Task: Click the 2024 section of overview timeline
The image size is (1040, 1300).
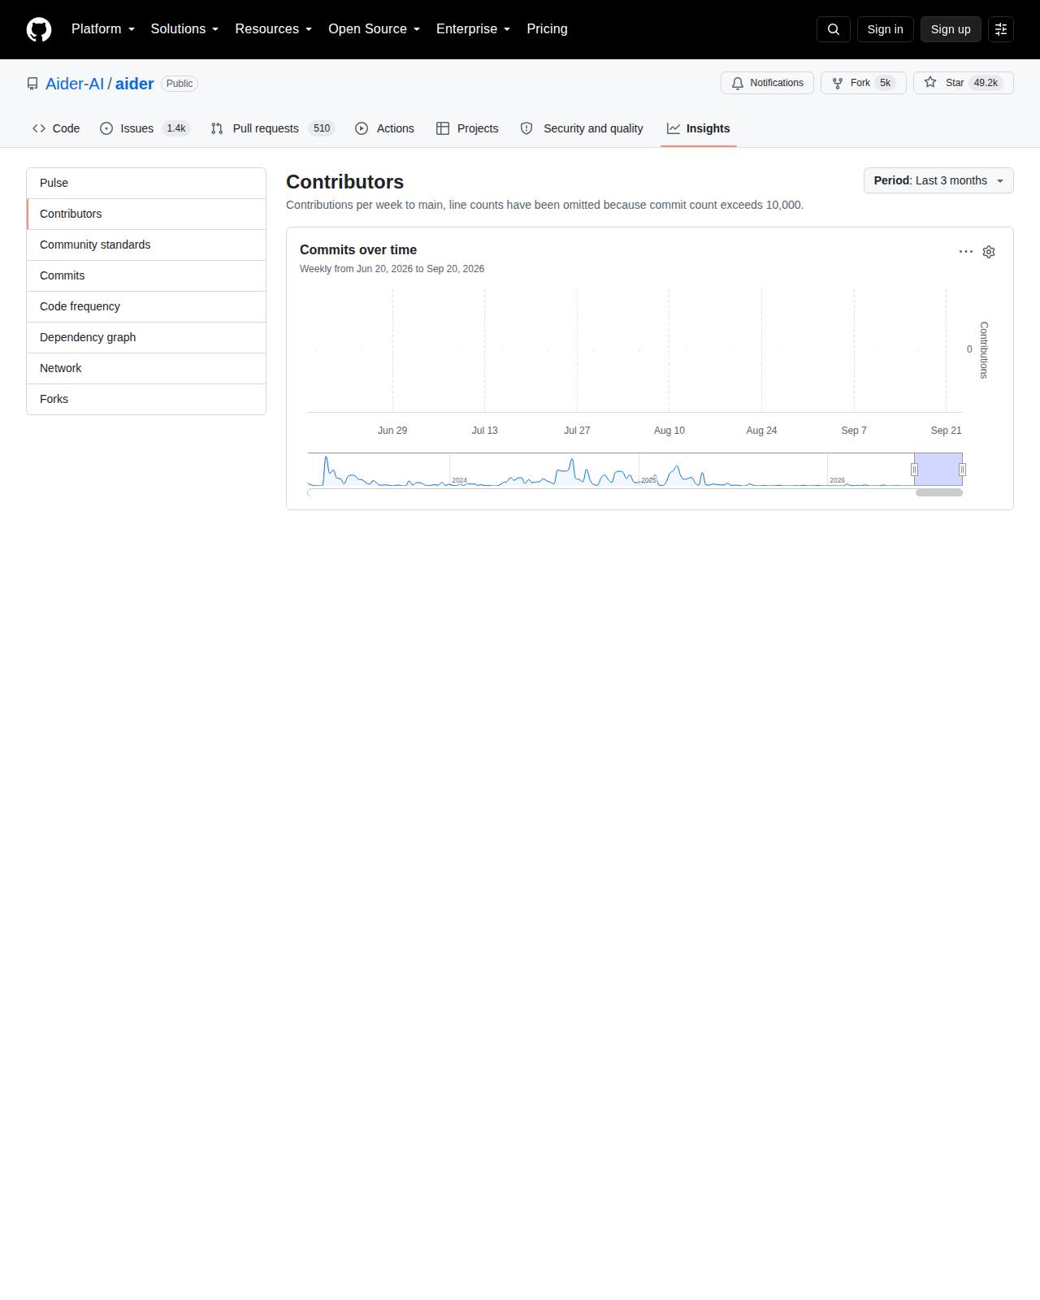Action: pyautogui.click(x=544, y=470)
